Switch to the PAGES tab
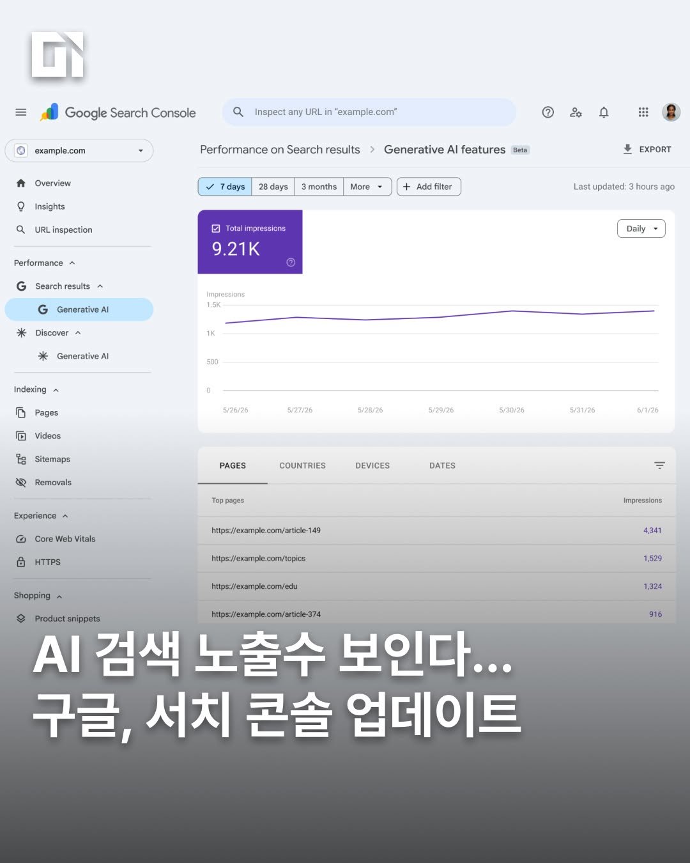Screen dimensions: 690x863 (x=233, y=465)
